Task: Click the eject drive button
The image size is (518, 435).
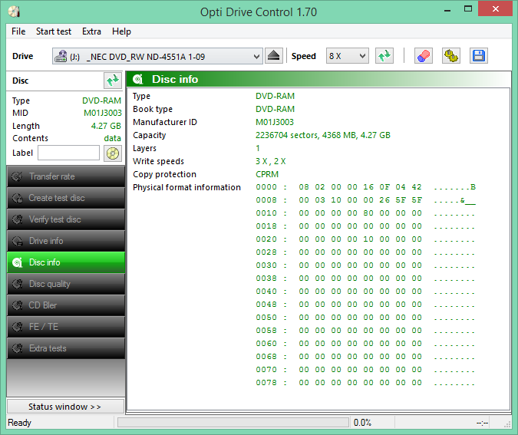Action: [273, 56]
